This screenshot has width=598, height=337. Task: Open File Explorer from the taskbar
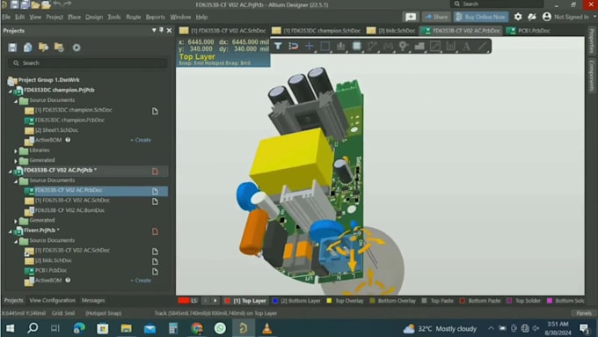point(127,328)
